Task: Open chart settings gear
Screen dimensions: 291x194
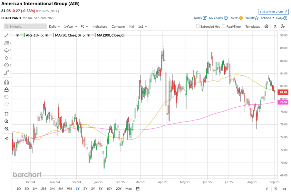Action: (266, 26)
